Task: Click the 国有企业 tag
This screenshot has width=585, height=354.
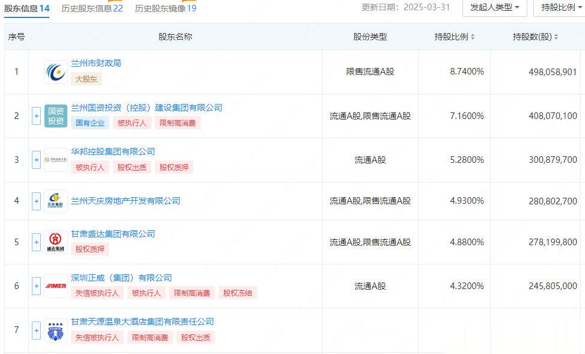Action: (90, 123)
